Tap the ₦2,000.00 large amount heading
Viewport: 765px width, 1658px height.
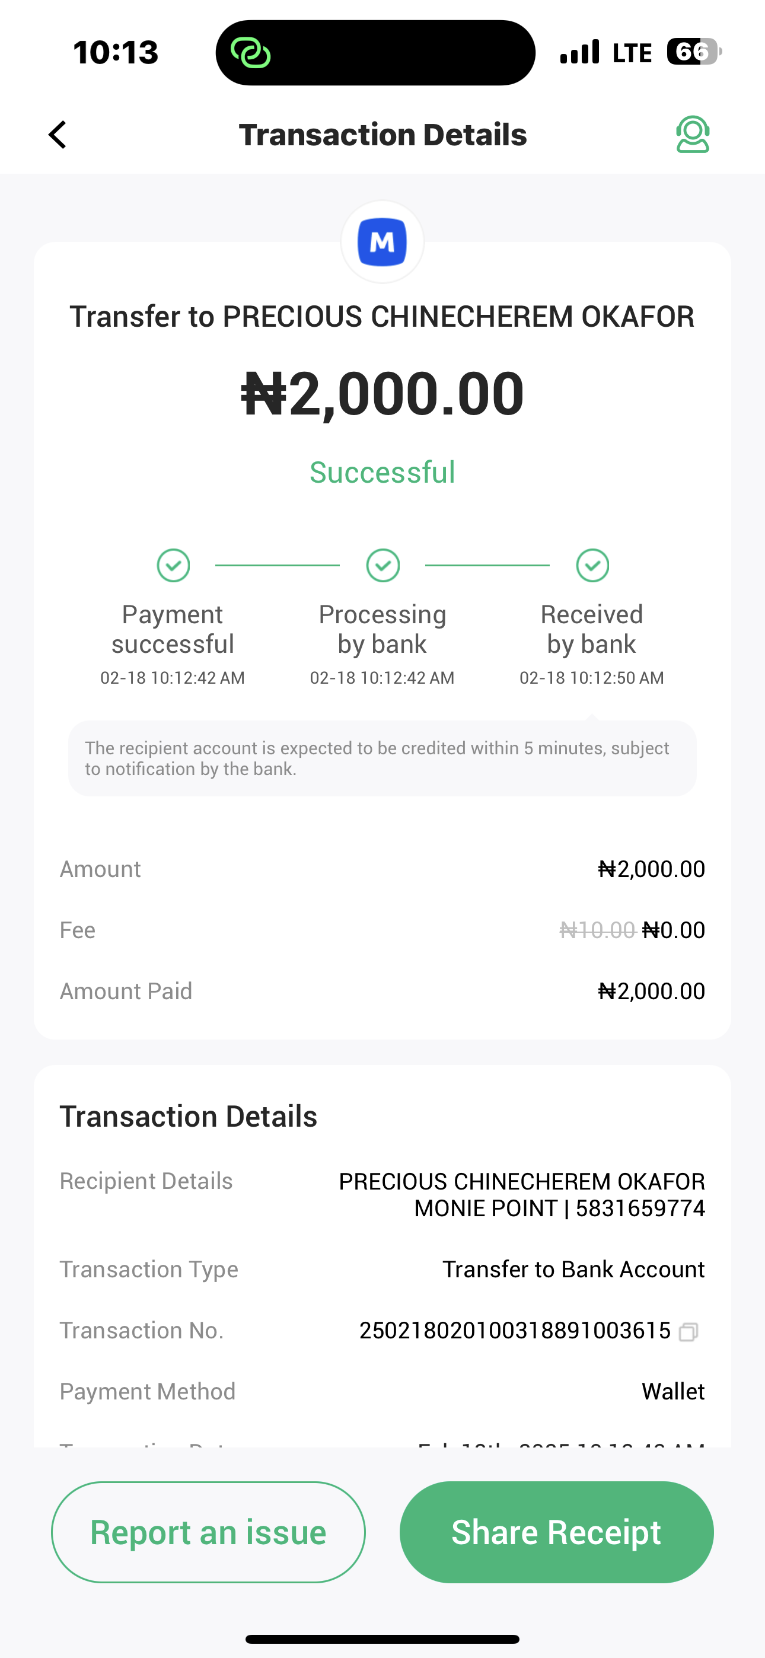click(383, 393)
